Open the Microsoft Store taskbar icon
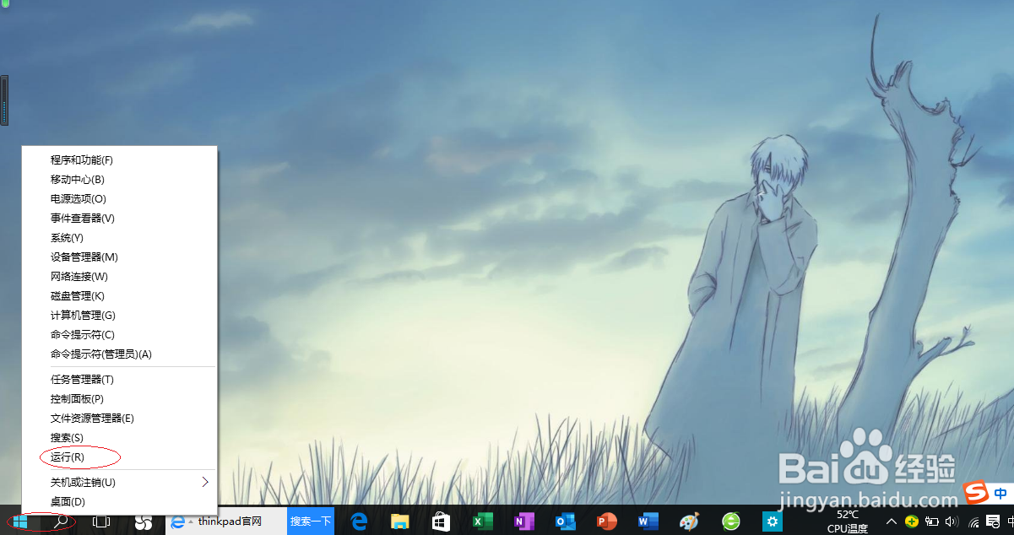The image size is (1014, 535). [441, 521]
